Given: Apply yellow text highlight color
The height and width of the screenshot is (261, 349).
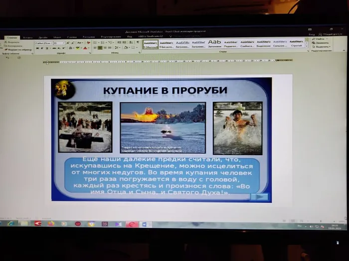Looking at the screenshot, I should (x=78, y=48).
